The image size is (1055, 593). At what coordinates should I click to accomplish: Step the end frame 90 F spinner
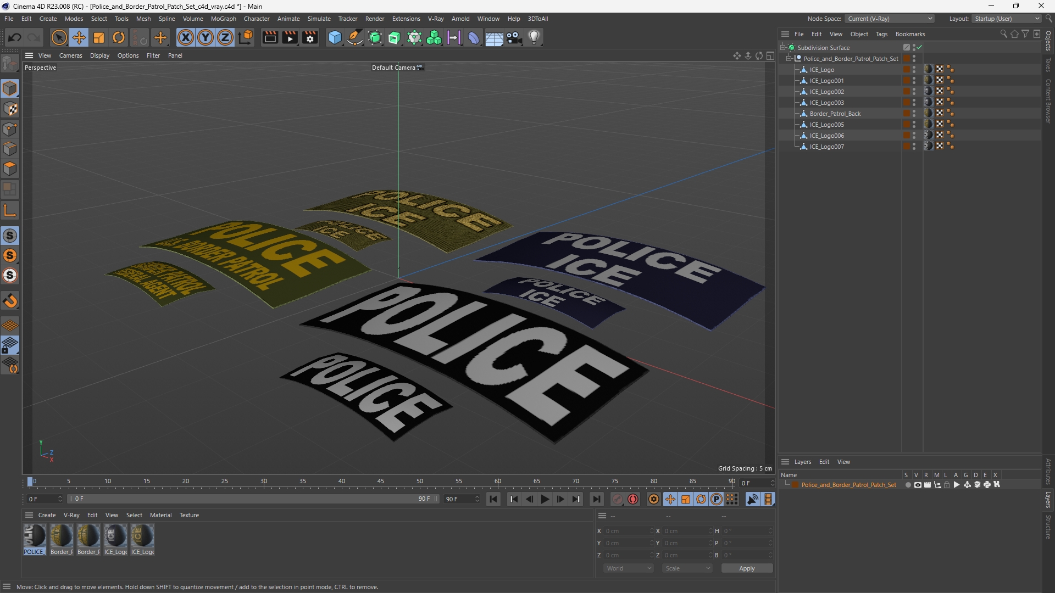tap(477, 499)
